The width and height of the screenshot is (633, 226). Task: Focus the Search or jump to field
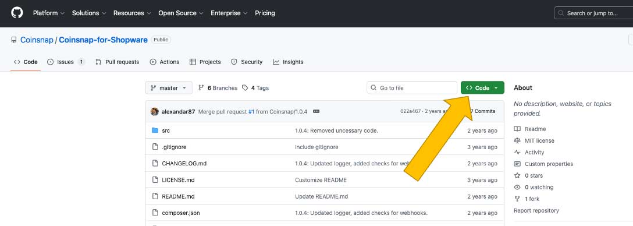point(593,13)
